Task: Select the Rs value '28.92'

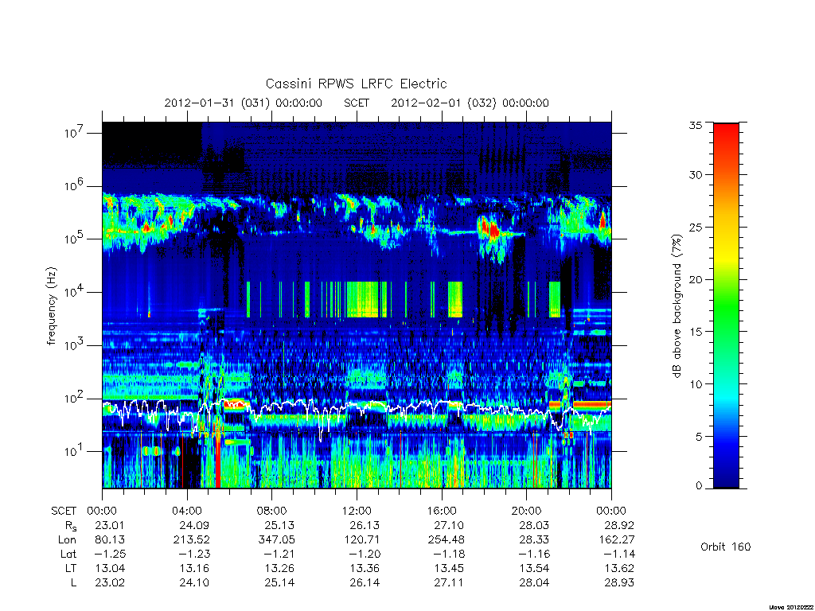Action: coord(618,525)
